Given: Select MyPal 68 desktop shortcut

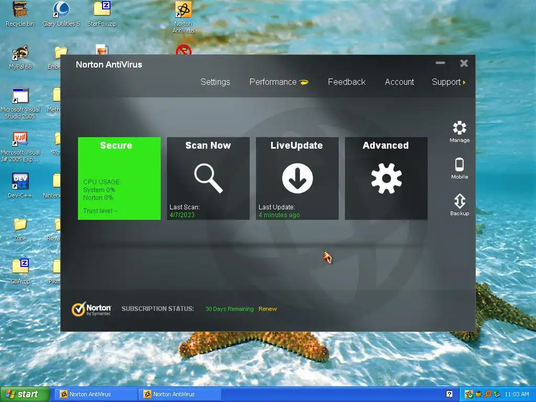Looking at the screenshot, I should tap(20, 57).
